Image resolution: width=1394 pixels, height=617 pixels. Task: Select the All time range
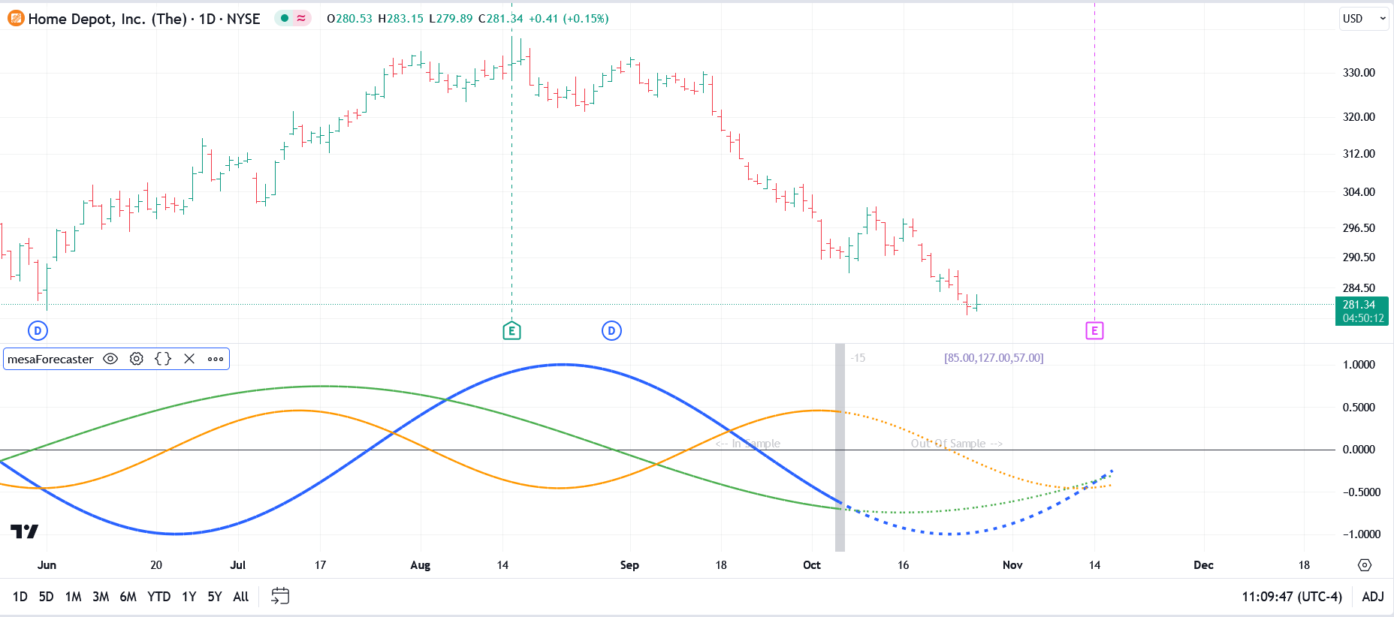click(240, 597)
